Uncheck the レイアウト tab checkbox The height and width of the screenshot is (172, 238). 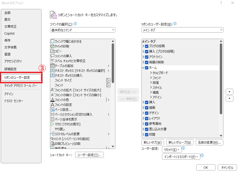coord(147,119)
